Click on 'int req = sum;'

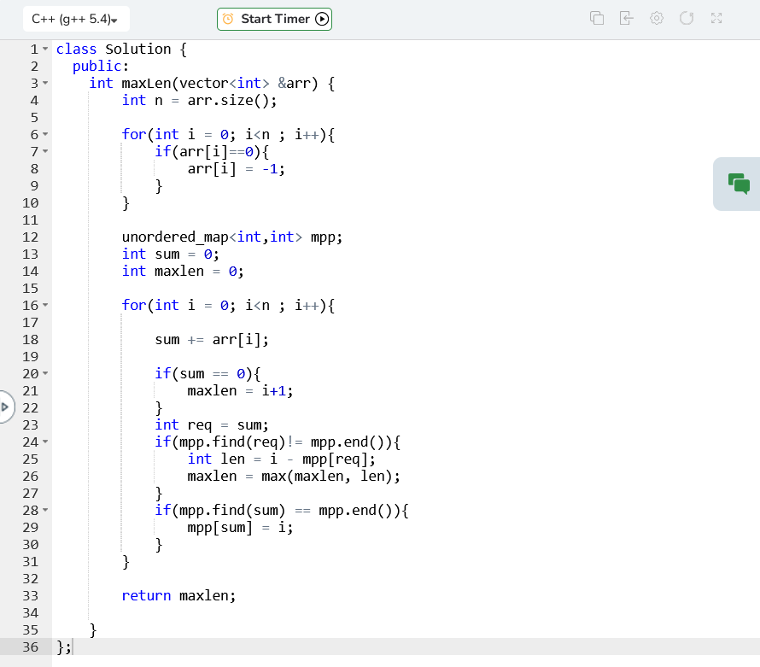pyautogui.click(x=211, y=425)
